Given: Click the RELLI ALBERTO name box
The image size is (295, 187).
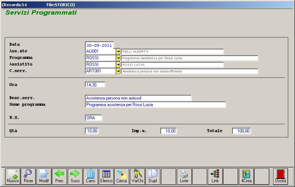Looking at the screenshot, I should point(172,52).
